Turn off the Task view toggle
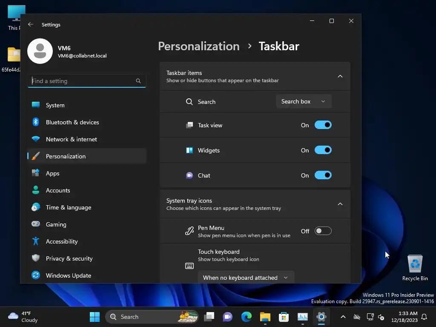The image size is (436, 327). 323,125
